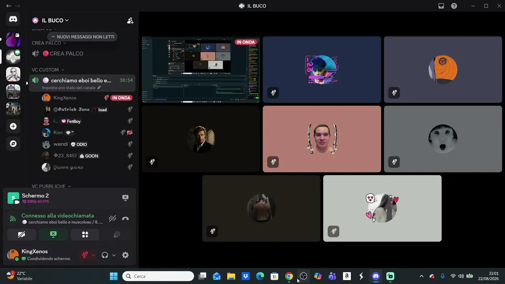The height and width of the screenshot is (284, 505).
Task: Open the Windows clock and date
Action: click(488, 276)
